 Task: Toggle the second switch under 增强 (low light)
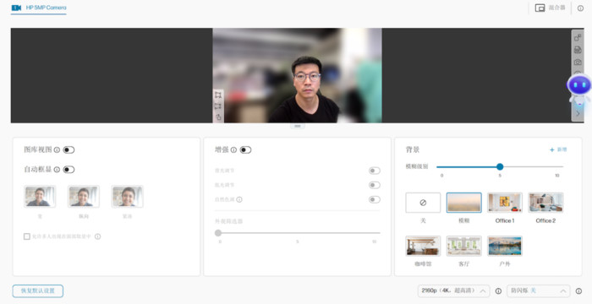point(375,185)
